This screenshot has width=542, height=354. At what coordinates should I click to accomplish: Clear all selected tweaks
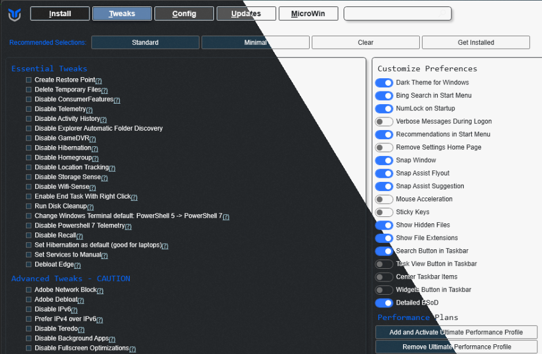coord(366,43)
